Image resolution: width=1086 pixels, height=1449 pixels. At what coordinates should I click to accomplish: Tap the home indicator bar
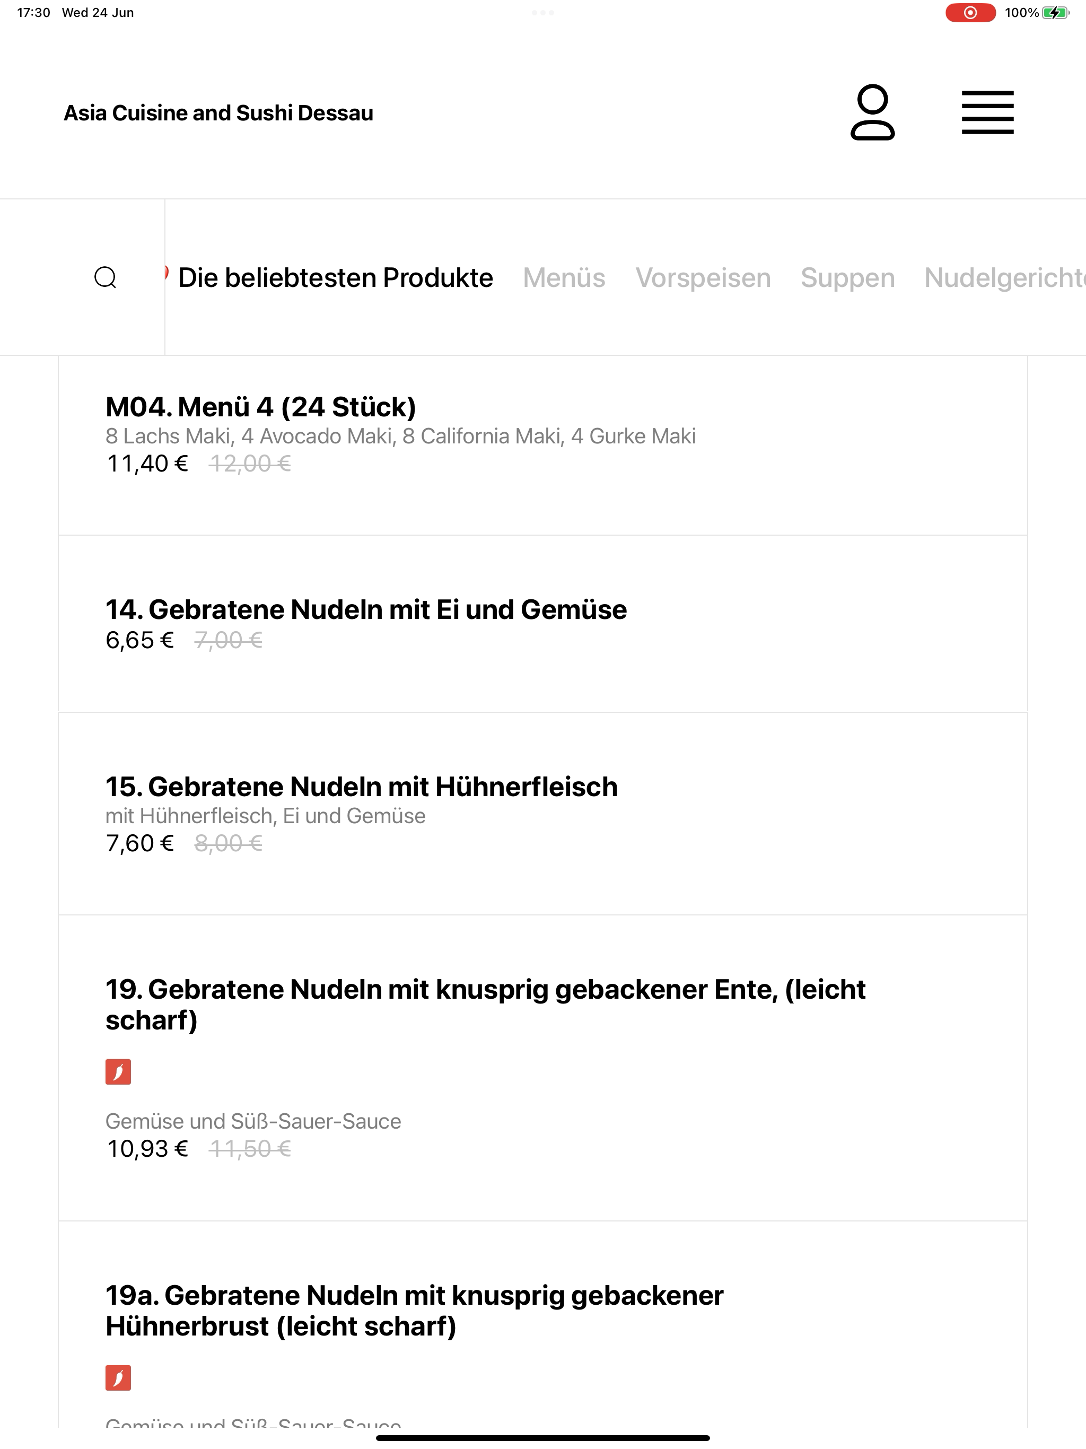(x=543, y=1438)
